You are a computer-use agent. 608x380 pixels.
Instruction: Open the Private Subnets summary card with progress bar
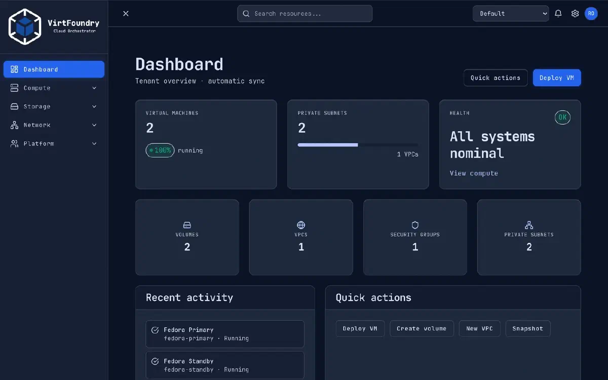358,144
